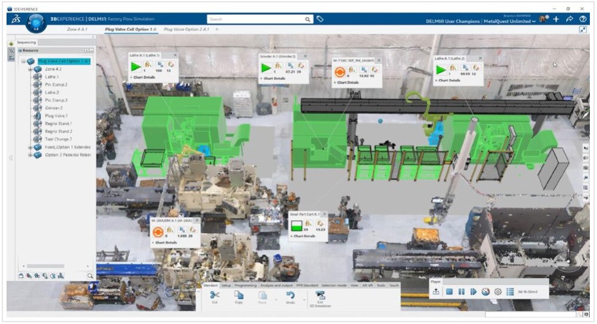Click the Undo icon
The width and height of the screenshot is (597, 324).
coord(290,295)
